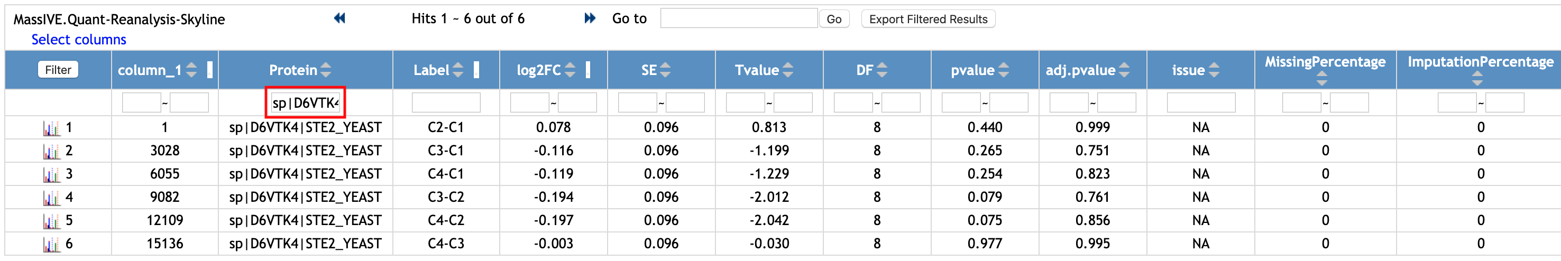The image size is (1561, 261).
Task: Sort by log2FC column arrows
Action: click(570, 70)
